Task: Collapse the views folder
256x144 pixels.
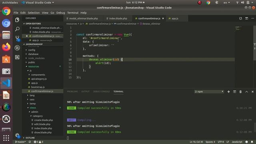Action: pos(33,108)
